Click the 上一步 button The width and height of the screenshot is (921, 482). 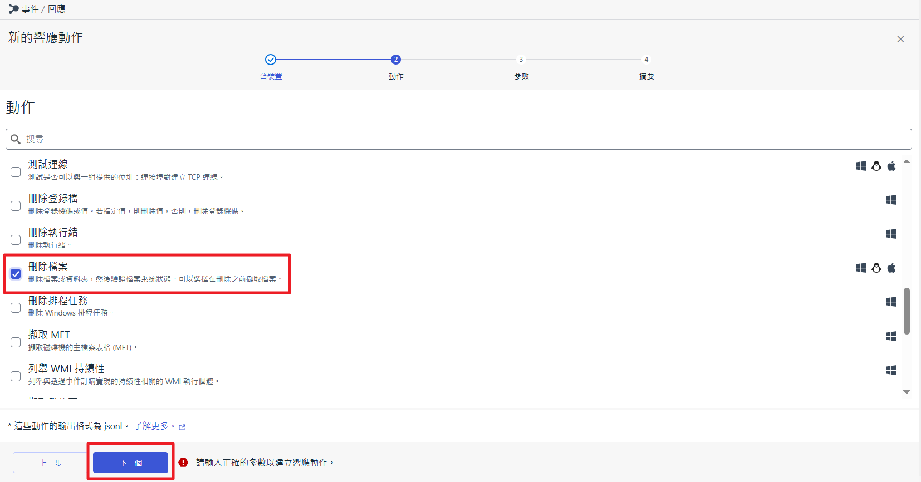[x=51, y=463]
